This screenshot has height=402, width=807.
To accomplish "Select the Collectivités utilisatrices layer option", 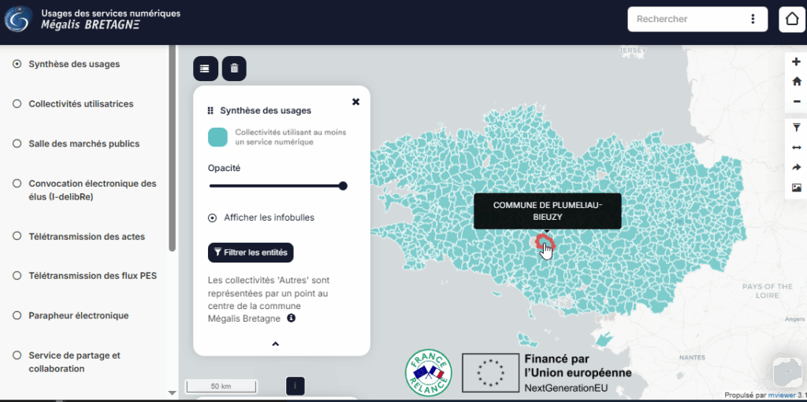I will [17, 104].
